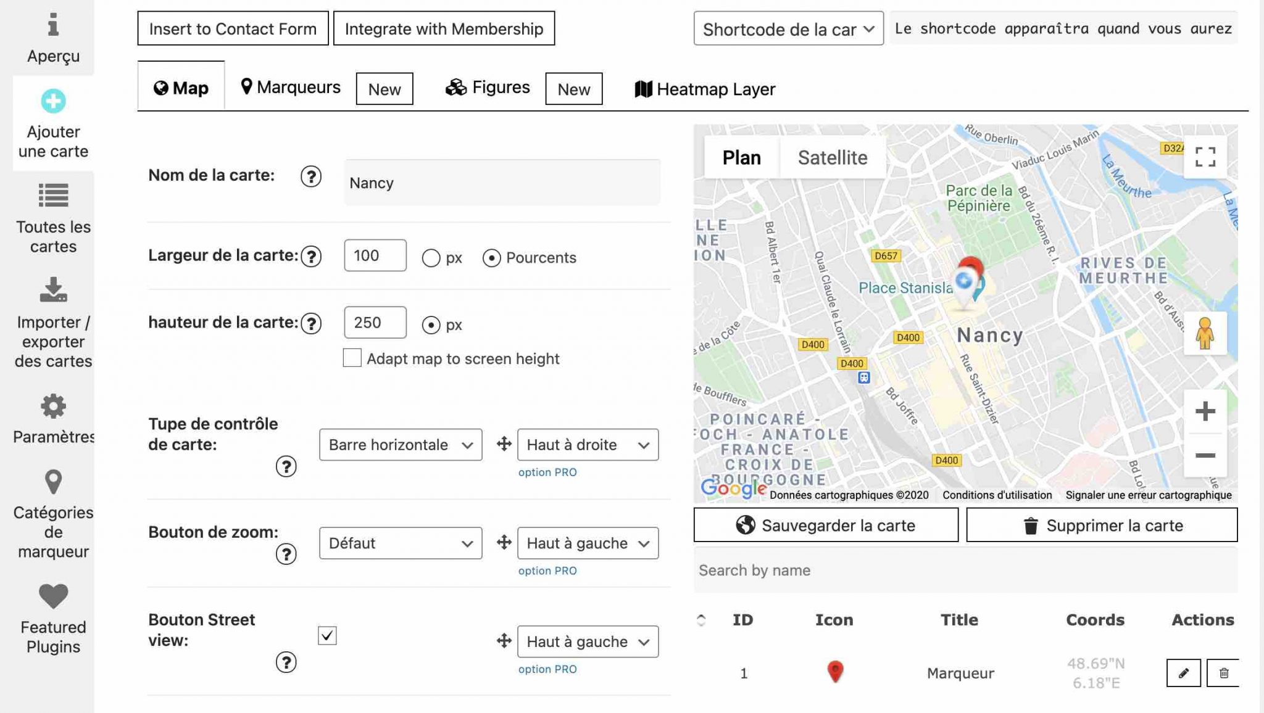This screenshot has width=1264, height=713.
Task: Select the Pourcents radio button
Action: click(491, 258)
